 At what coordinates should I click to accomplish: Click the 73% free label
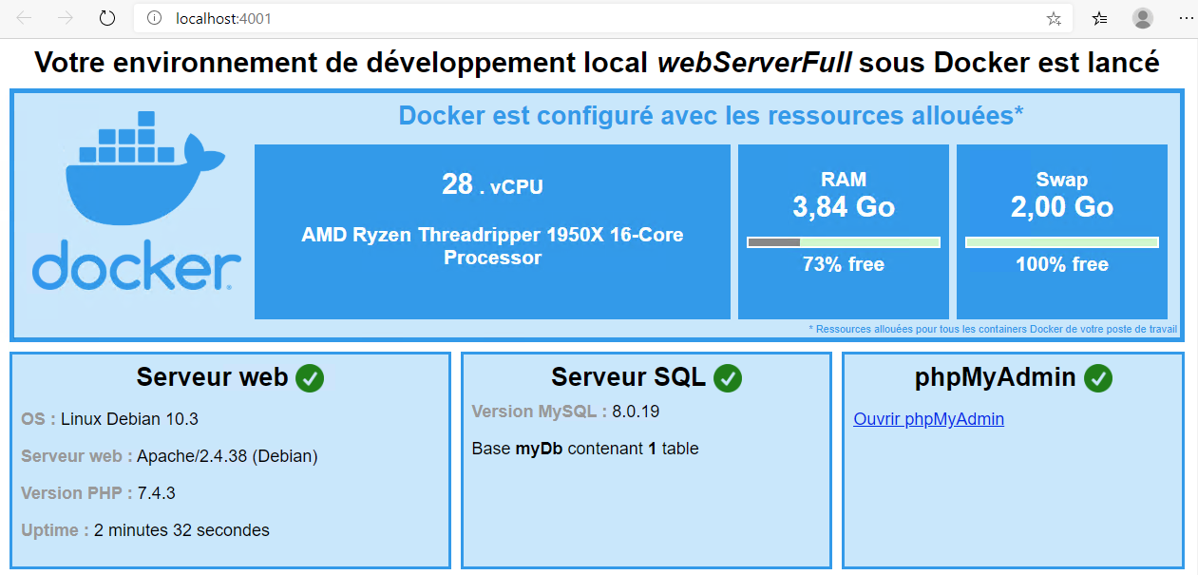(844, 265)
